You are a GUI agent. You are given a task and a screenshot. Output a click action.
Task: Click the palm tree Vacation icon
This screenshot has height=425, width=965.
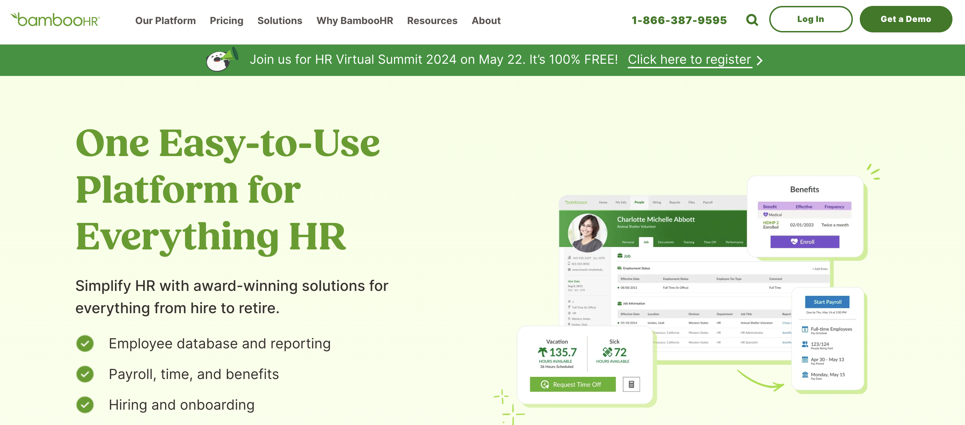(542, 352)
